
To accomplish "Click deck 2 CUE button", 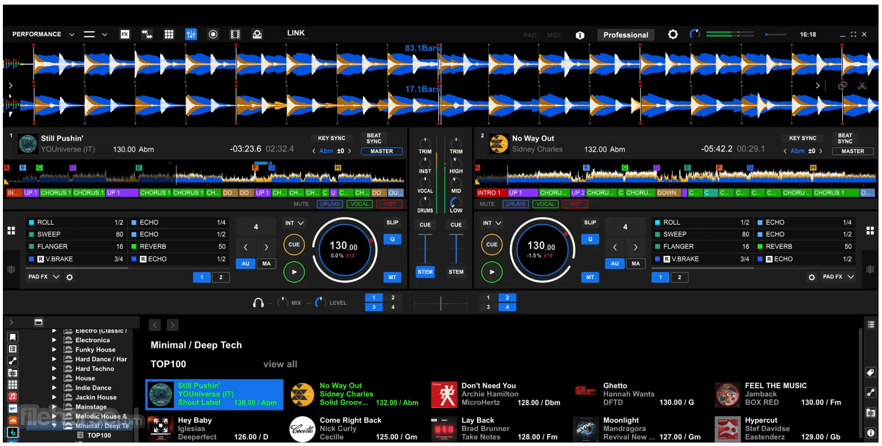I will tap(492, 244).
